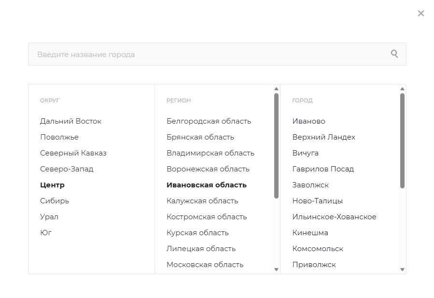Click the city list scroll-up arrow
This screenshot has height=298, width=434.
click(403, 89)
